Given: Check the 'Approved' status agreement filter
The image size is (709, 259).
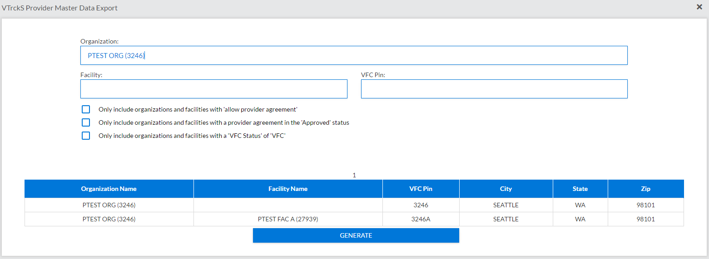Looking at the screenshot, I should point(86,122).
